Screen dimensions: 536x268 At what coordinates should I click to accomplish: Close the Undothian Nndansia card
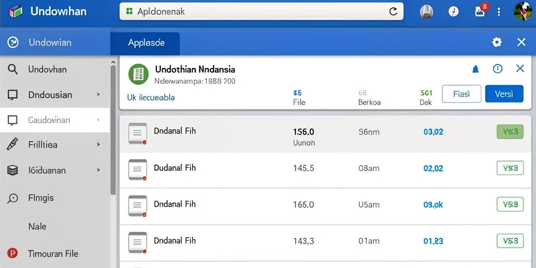[520, 69]
